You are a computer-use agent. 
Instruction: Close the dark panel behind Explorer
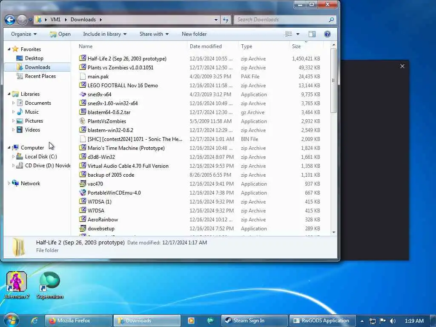(402, 66)
